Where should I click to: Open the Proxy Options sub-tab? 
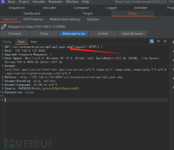click(x=93, y=19)
